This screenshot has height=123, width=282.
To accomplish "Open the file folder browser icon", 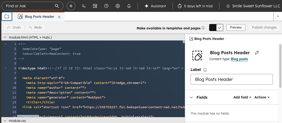I will point(7,16).
